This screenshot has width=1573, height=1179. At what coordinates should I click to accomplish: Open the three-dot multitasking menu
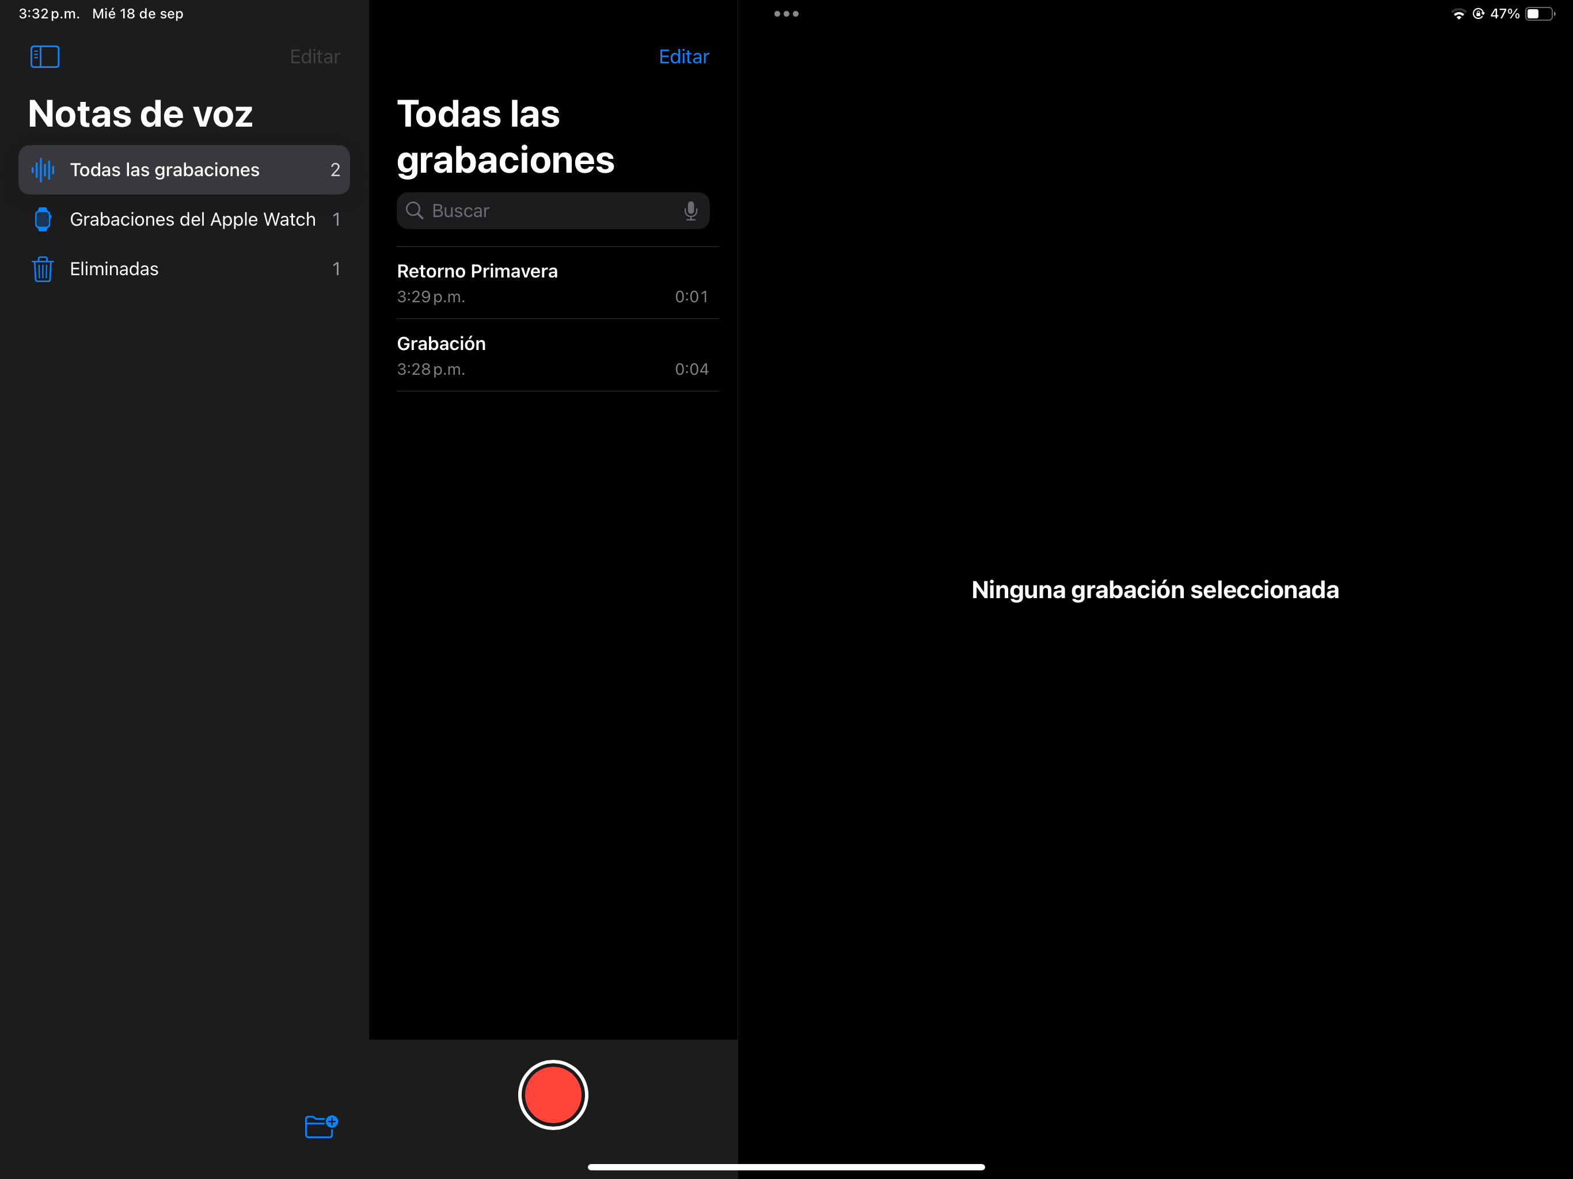click(786, 13)
